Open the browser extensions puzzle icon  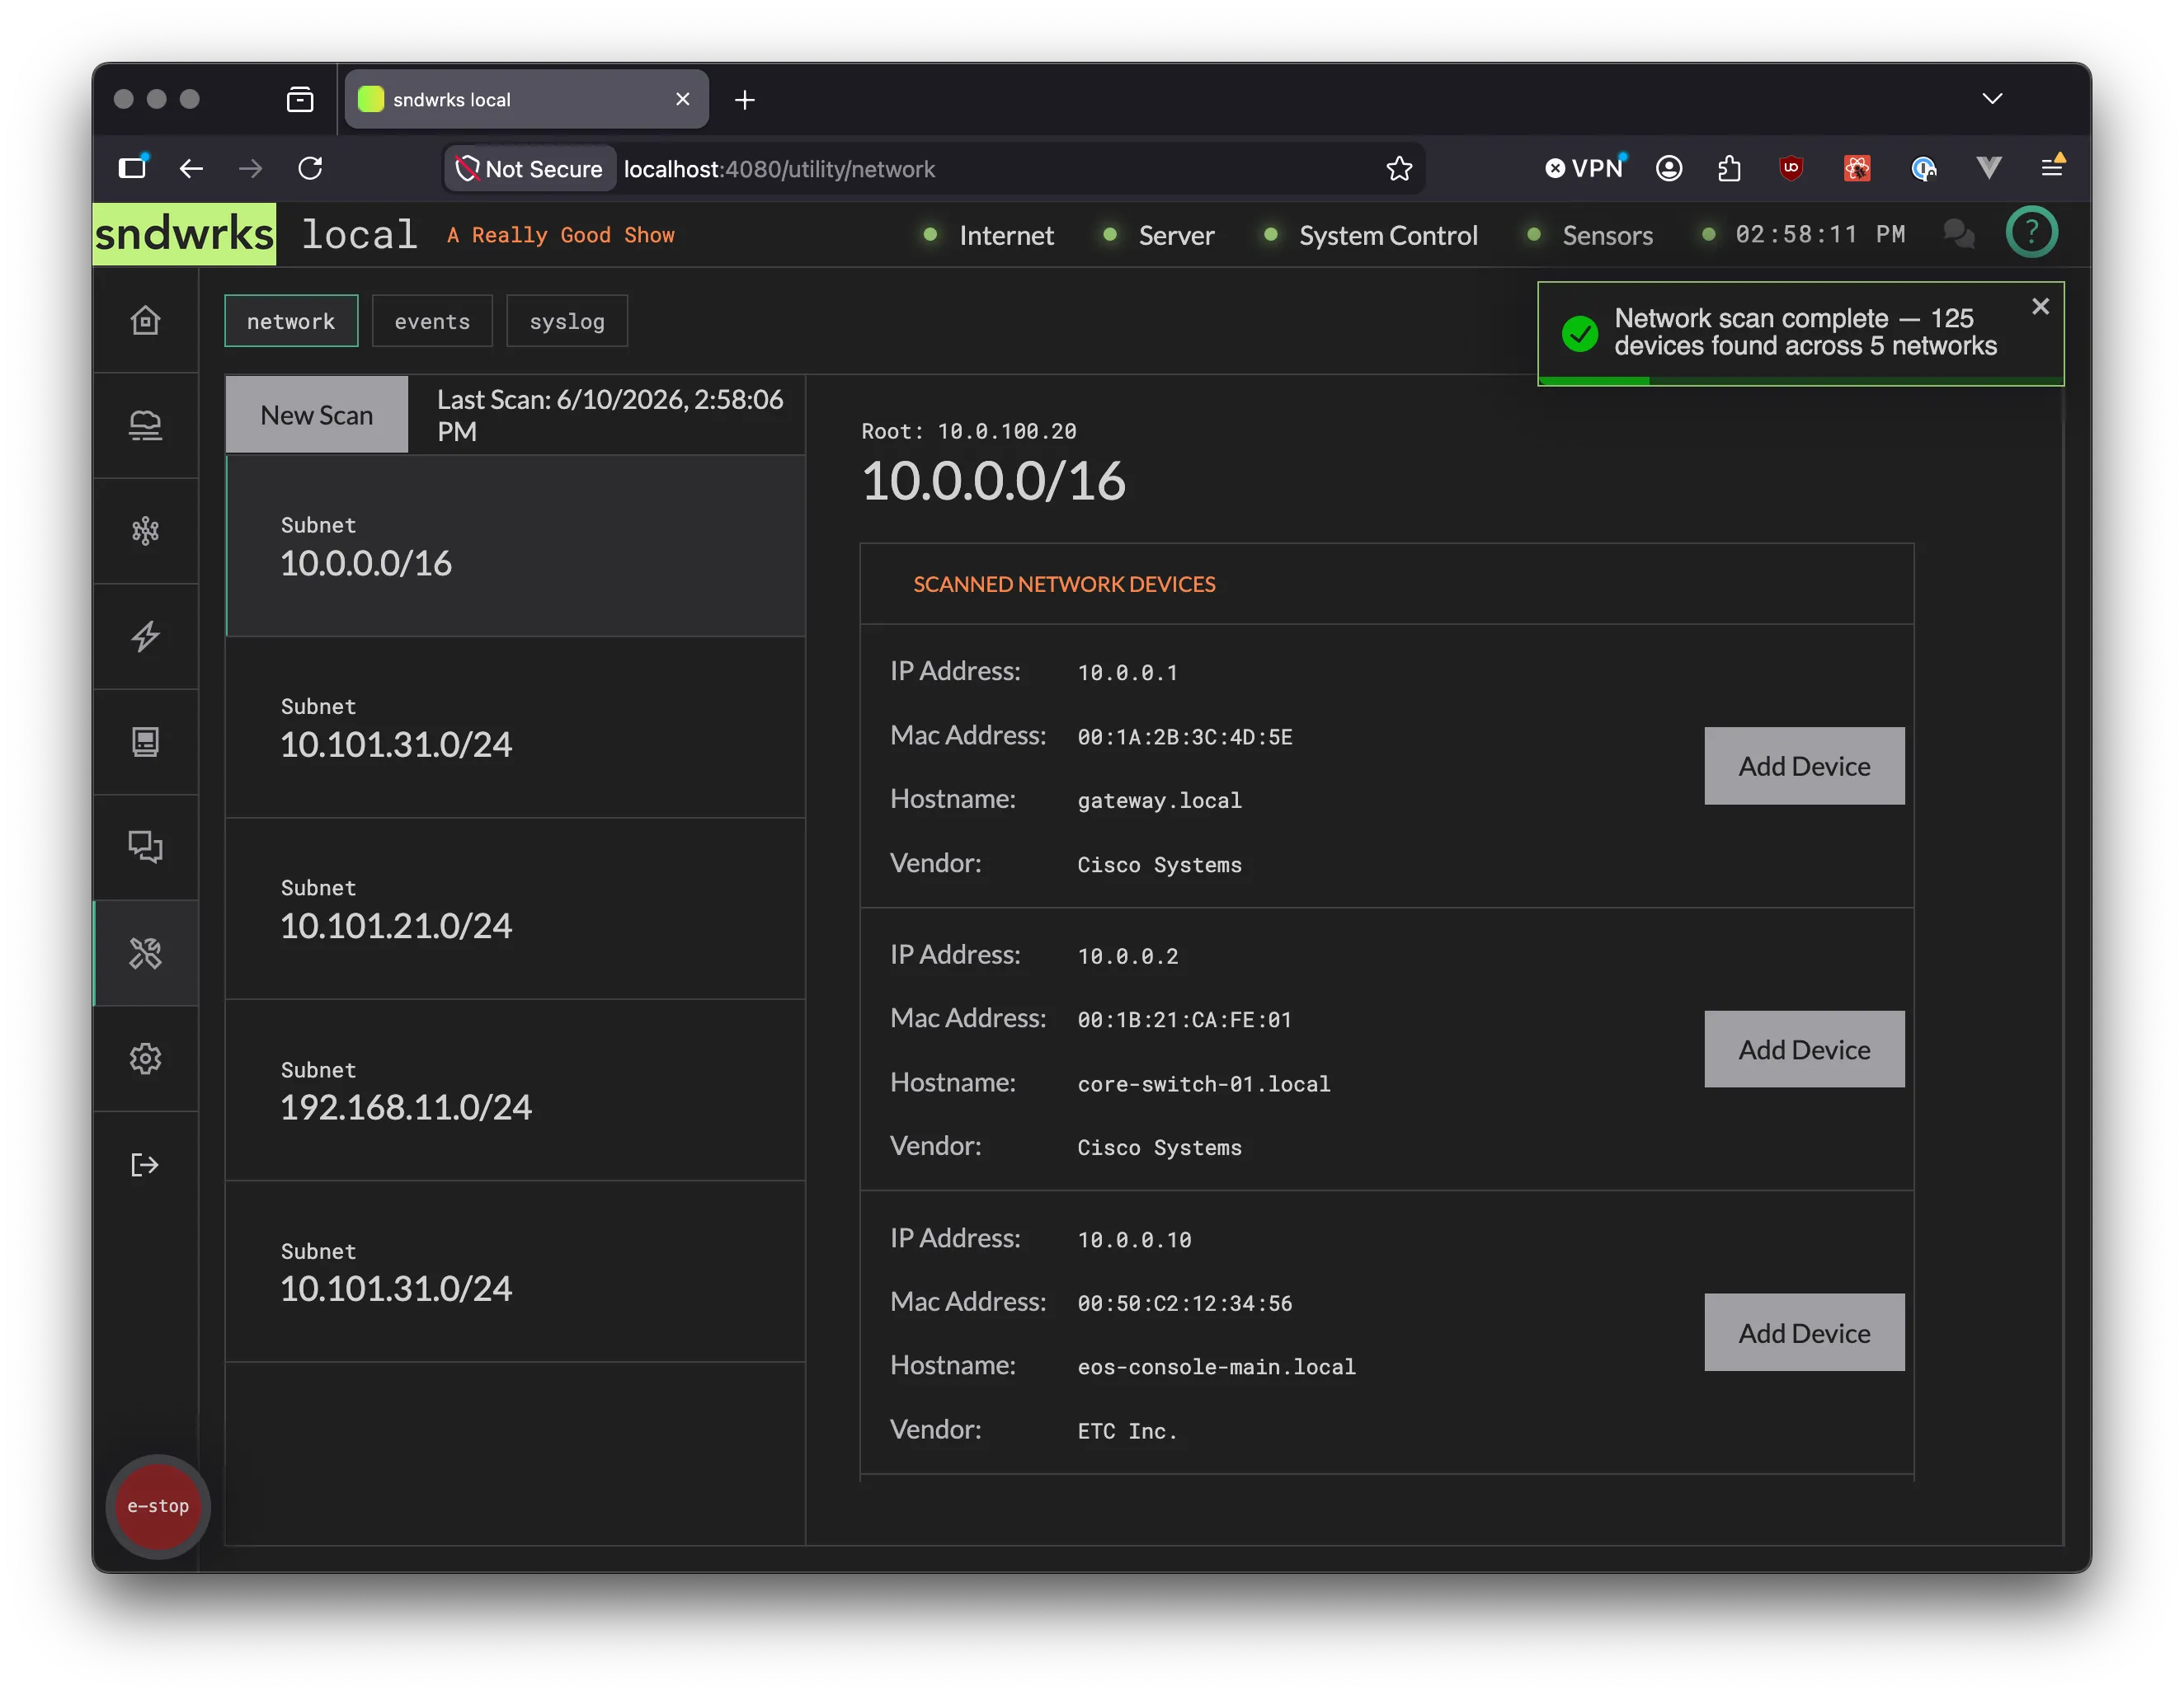(1729, 168)
